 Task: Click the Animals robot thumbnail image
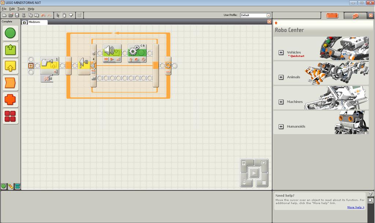click(x=336, y=73)
